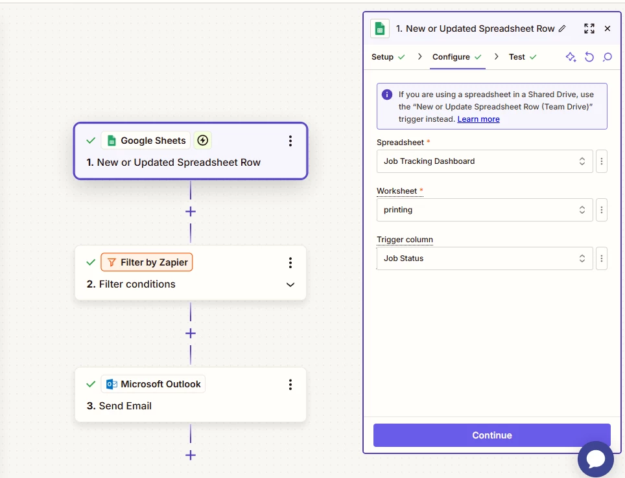The image size is (625, 478).
Task: Add step after Google Sheets trigger
Action: click(x=191, y=212)
